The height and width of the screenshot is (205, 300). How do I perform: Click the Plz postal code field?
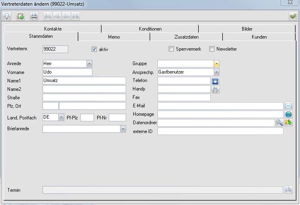(x=51, y=106)
